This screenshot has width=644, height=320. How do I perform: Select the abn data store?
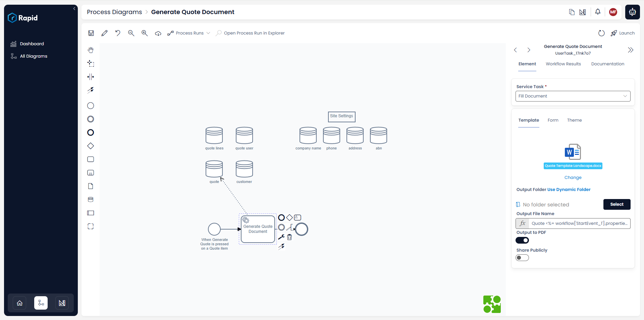[x=378, y=135]
